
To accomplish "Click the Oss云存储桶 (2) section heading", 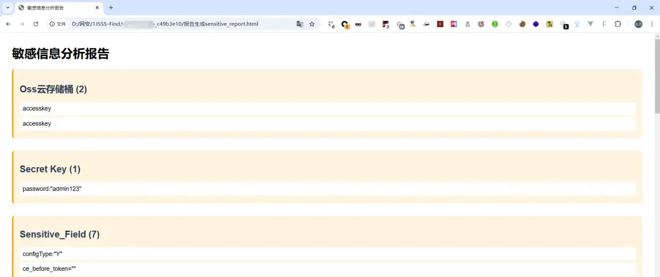I will coord(53,89).
